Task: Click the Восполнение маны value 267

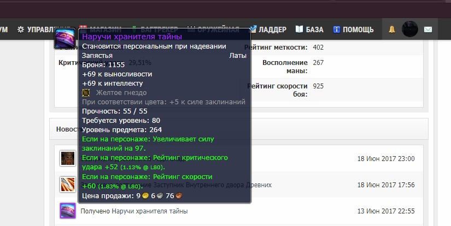Action: (318, 63)
